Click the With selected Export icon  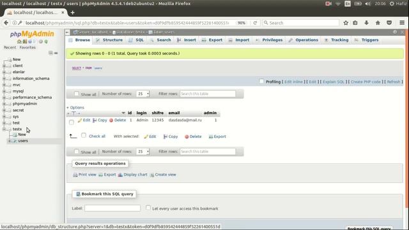pos(211,137)
